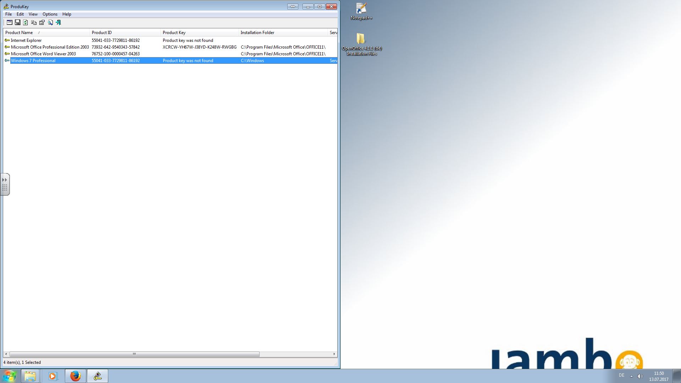Click the DE language indicator
Viewport: 681px width, 383px height.
(x=621, y=375)
